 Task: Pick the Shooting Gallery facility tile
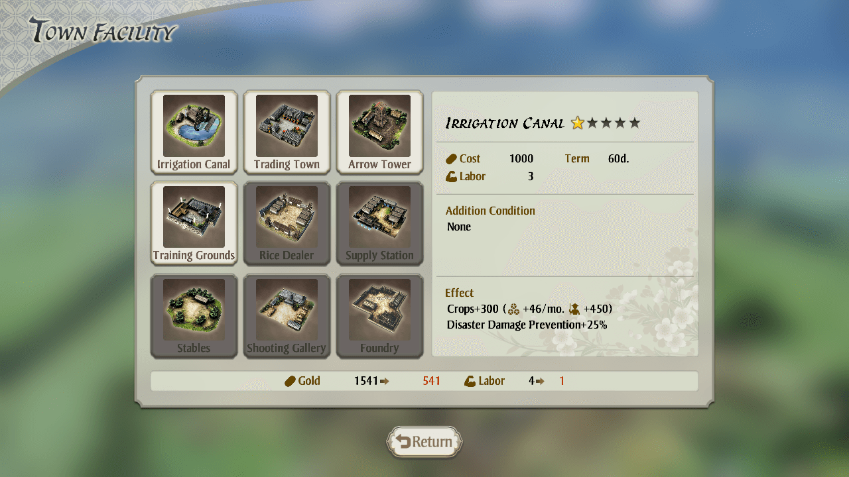[287, 316]
